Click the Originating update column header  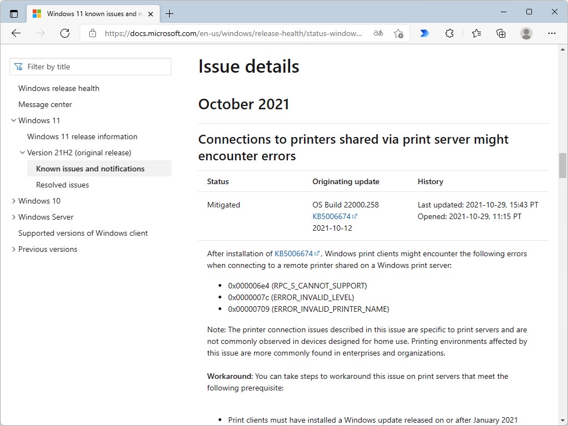[346, 181]
